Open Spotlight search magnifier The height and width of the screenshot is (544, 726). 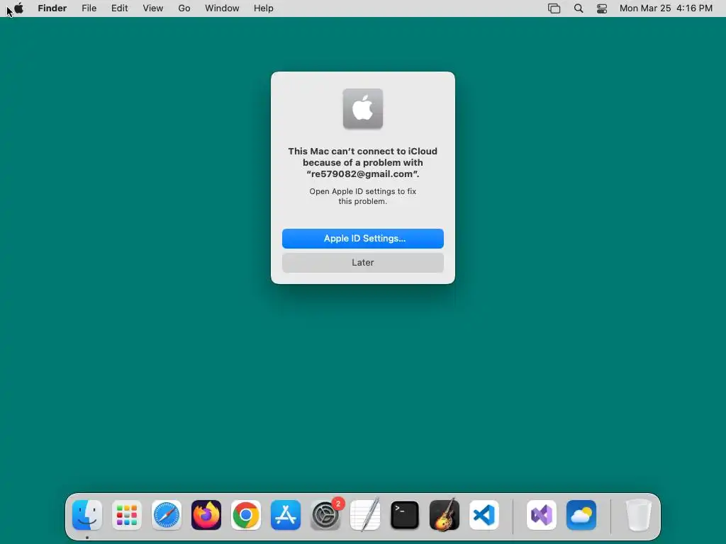pyautogui.click(x=579, y=8)
